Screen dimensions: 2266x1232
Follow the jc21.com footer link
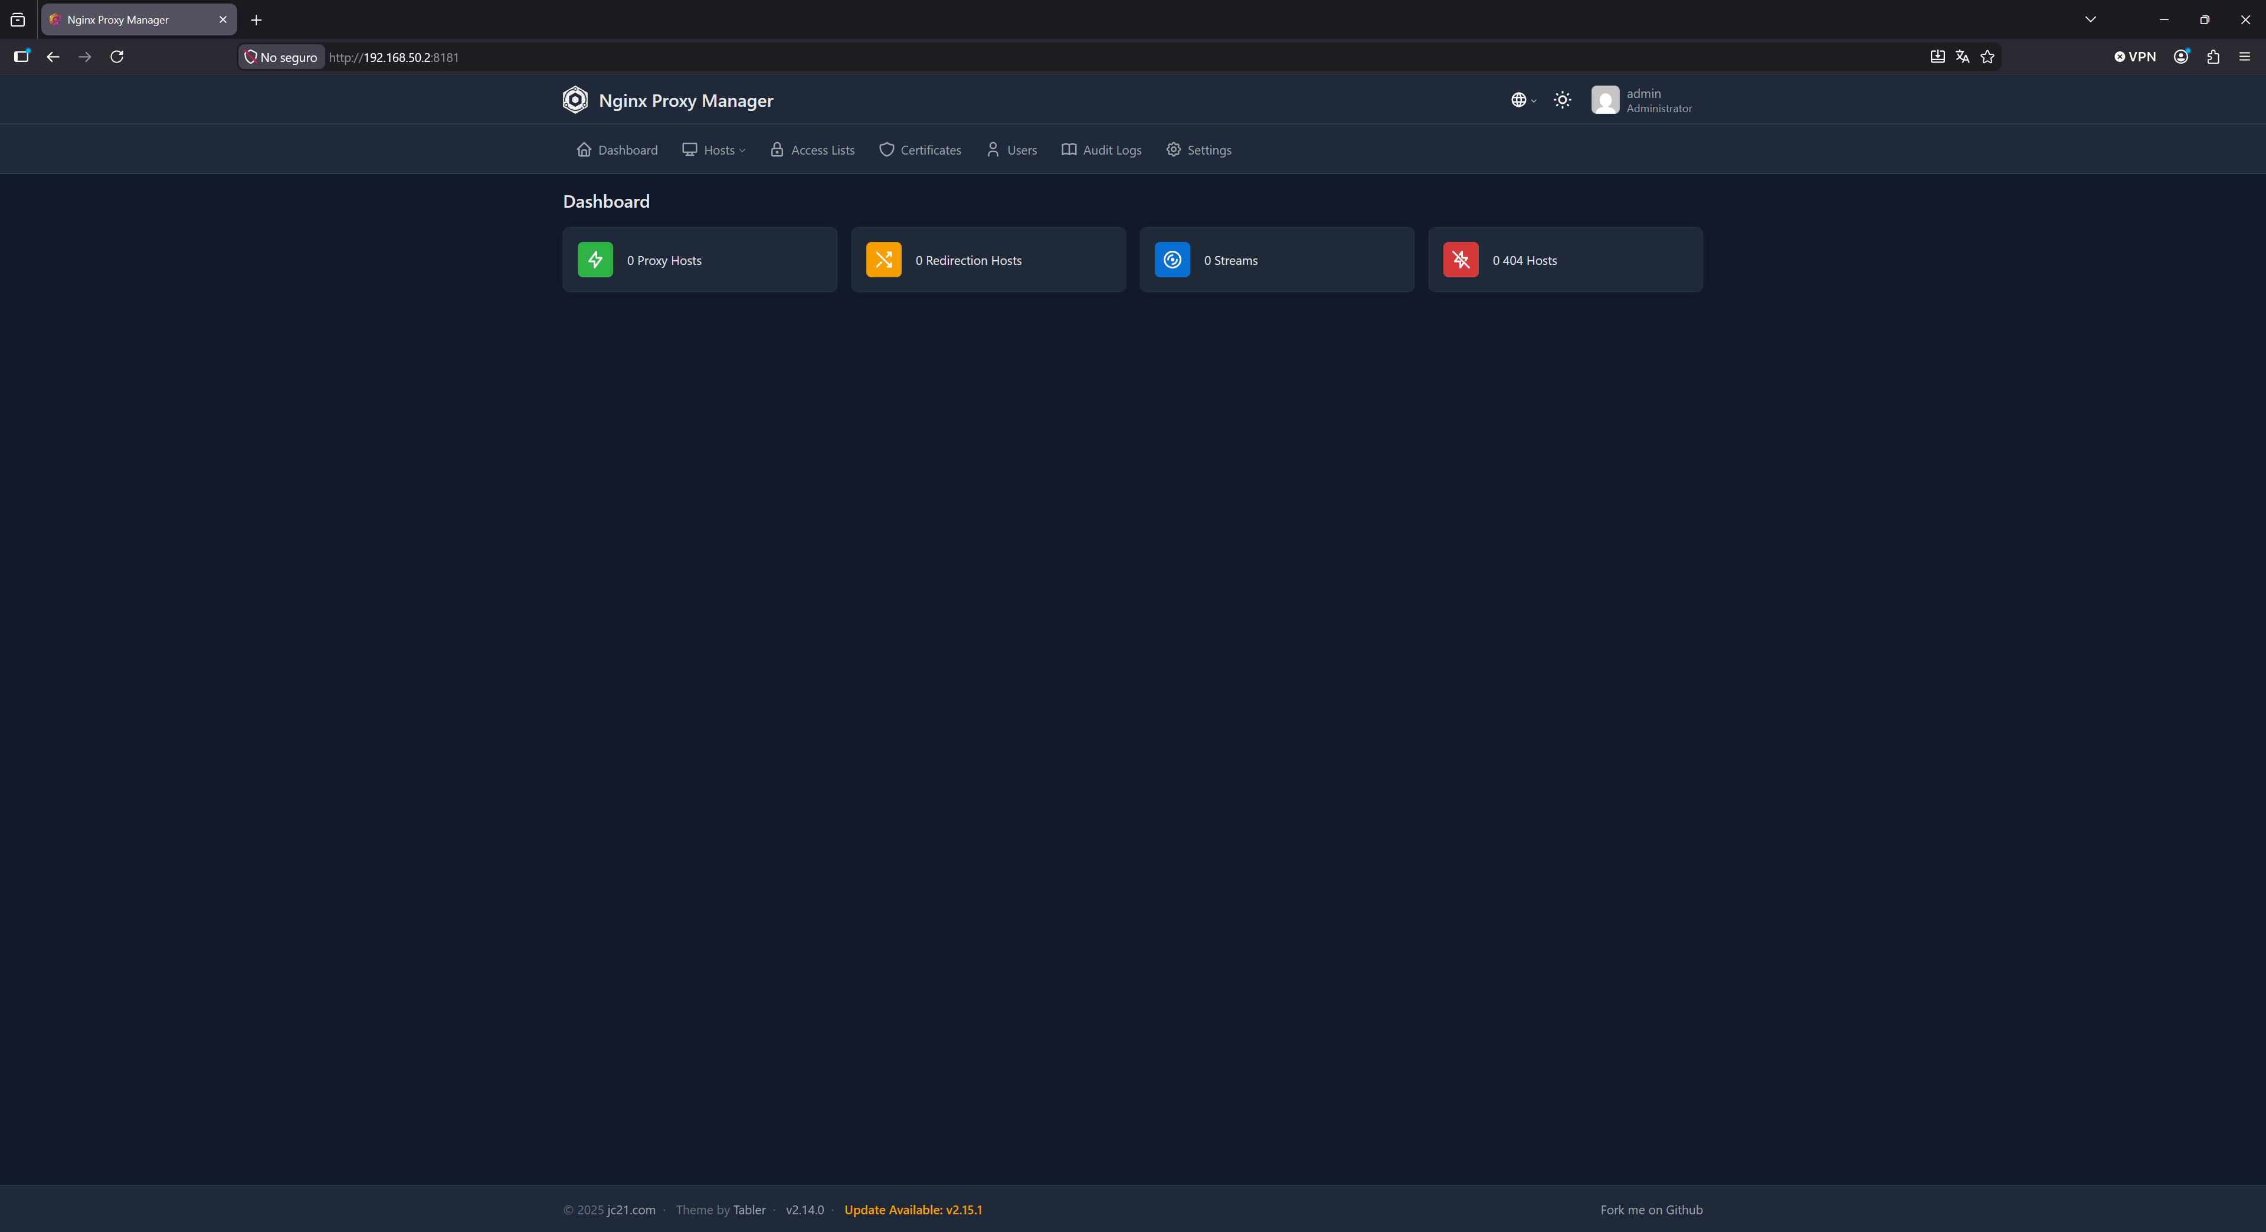[631, 1210]
